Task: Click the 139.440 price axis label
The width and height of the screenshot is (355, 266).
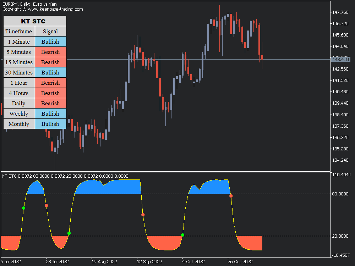Action: tap(340, 103)
